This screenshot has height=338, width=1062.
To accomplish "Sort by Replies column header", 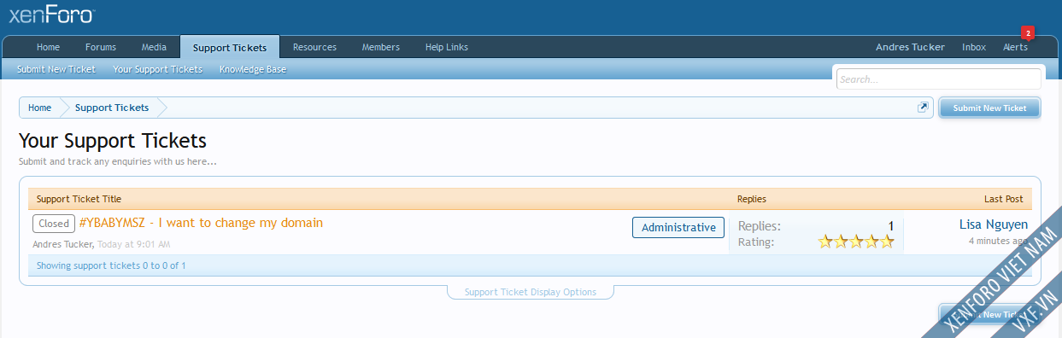I will [752, 199].
